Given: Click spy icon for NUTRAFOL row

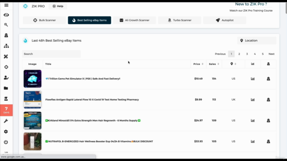Looking at the screenshot, I should coord(268,141).
